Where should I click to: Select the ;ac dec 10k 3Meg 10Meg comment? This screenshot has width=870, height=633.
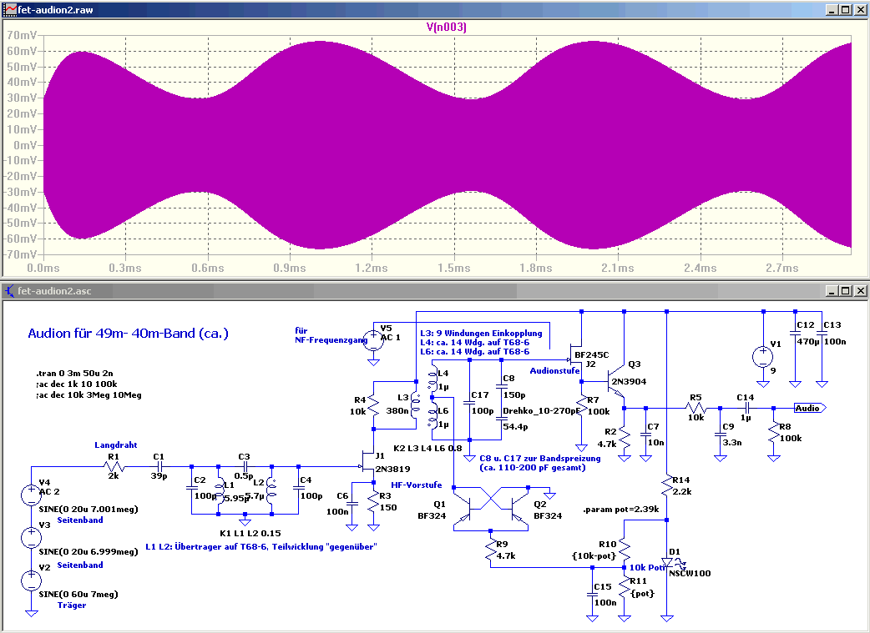pyautogui.click(x=89, y=394)
